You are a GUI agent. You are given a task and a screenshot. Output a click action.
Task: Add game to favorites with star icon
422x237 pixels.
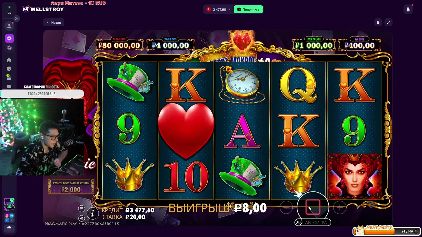378,22
